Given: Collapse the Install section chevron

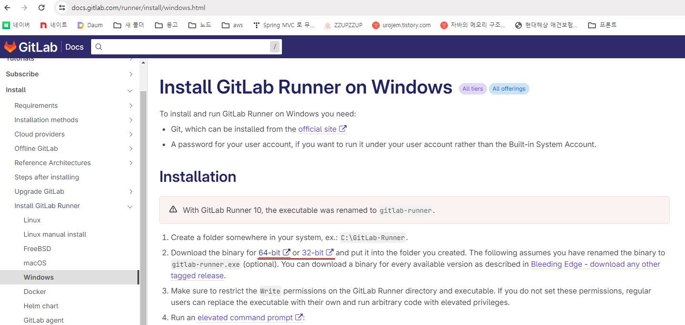Looking at the screenshot, I should click(x=130, y=90).
